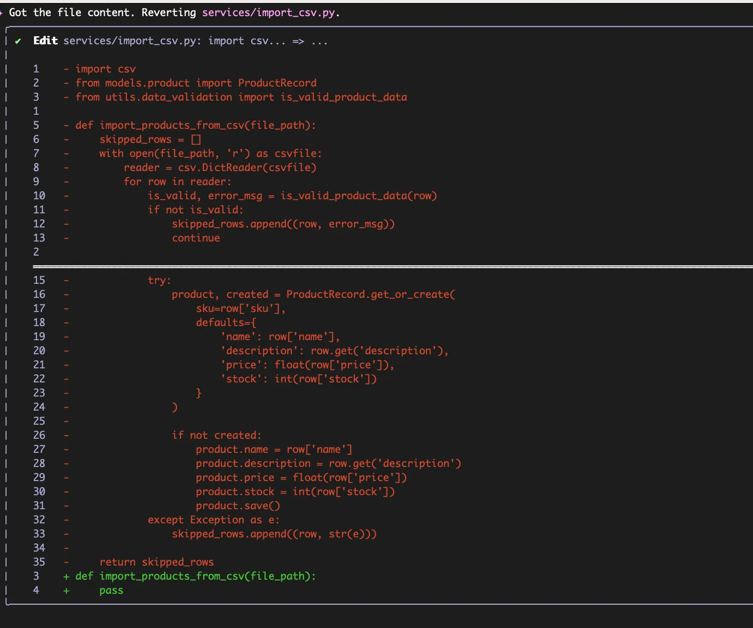The width and height of the screenshot is (753, 628).
Task: Click the minus marker before 'import csv'
Action: pos(66,69)
